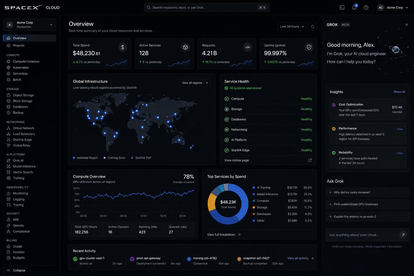Open the Acme Corp Production workspace dropdown
The width and height of the screenshot is (414, 276).
(x=30, y=24)
